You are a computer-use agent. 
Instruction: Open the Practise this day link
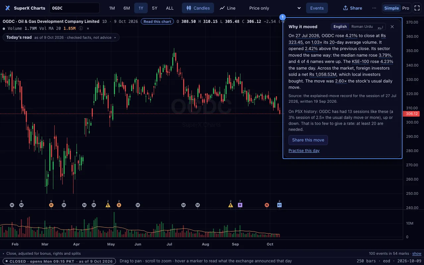pos(304,150)
